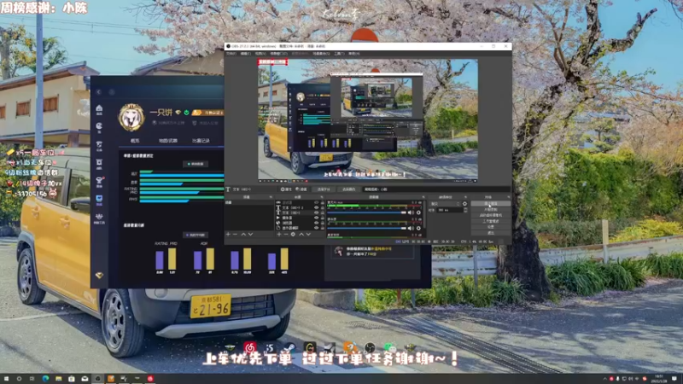Image resolution: width=683 pixels, height=384 pixels.
Task: Toggle visibility of the display capture source
Action: click(316, 228)
